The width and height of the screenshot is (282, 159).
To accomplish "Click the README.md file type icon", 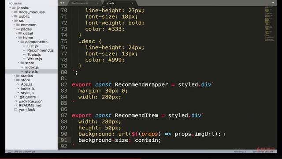I will 16,105.
